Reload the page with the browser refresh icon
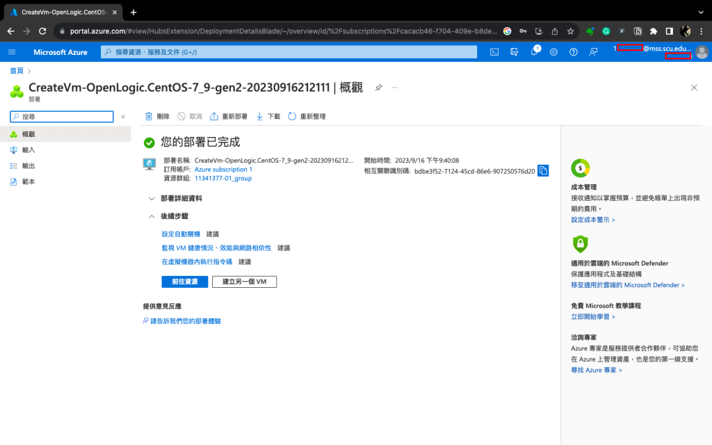Viewport: 712px width, 445px height. click(x=42, y=31)
